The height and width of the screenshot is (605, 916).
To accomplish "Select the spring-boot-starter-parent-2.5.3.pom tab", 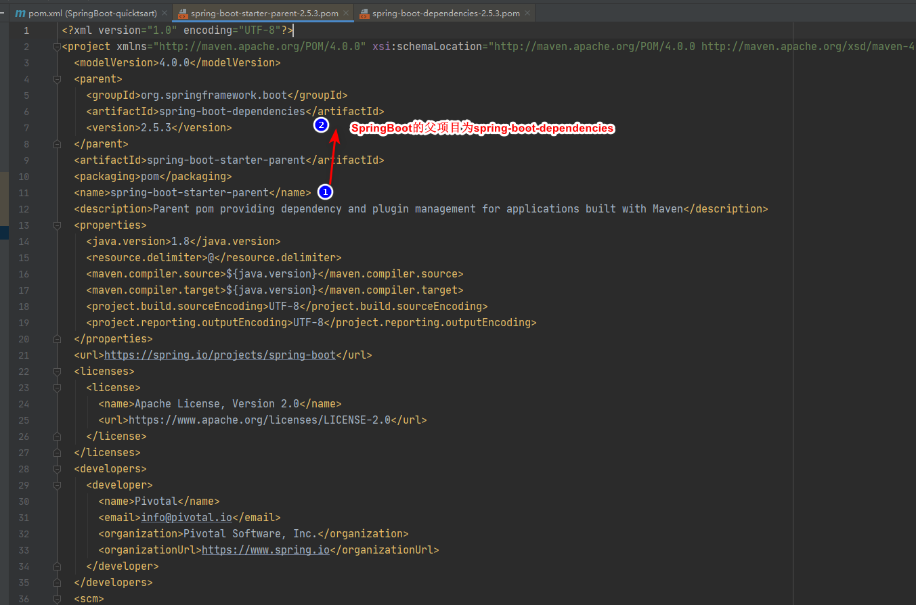I will pos(263,13).
